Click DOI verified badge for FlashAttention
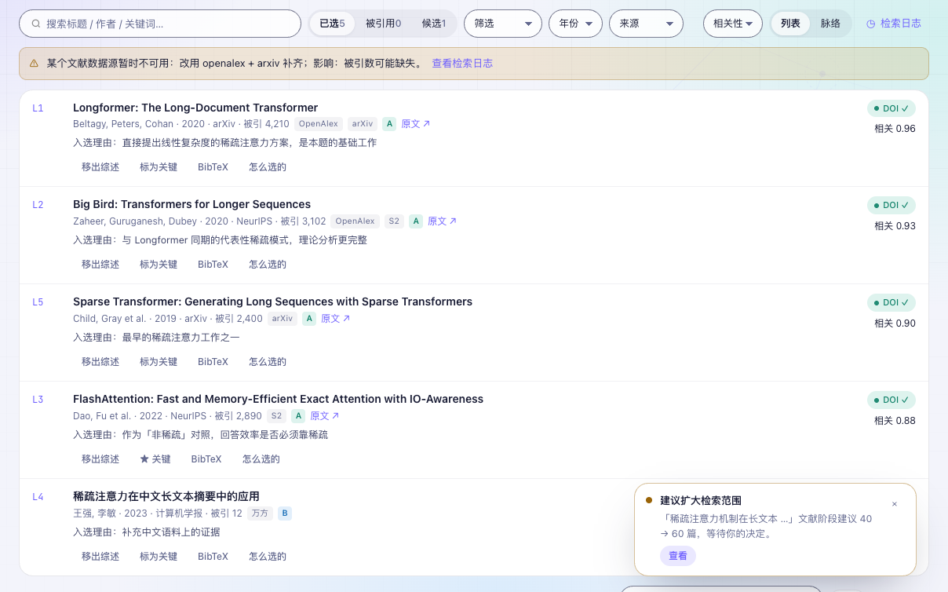Screen dimensions: 948x592 [x=891, y=400]
